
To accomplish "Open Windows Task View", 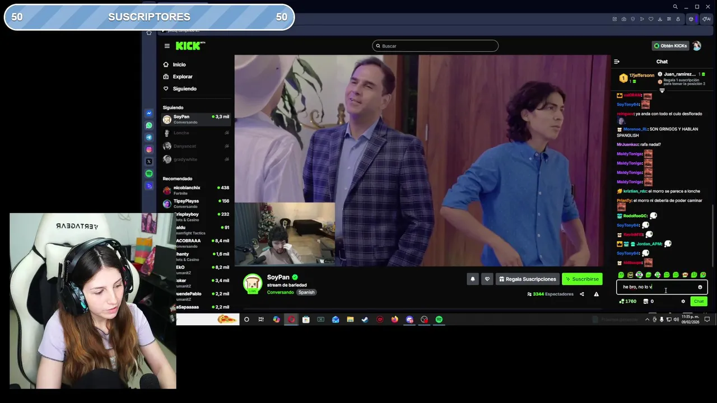I will click(261, 320).
